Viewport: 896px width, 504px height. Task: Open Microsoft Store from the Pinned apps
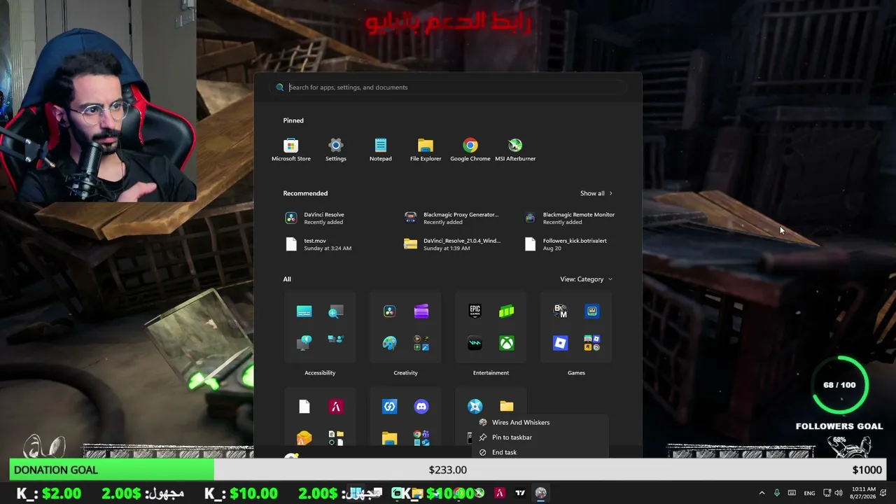291,150
